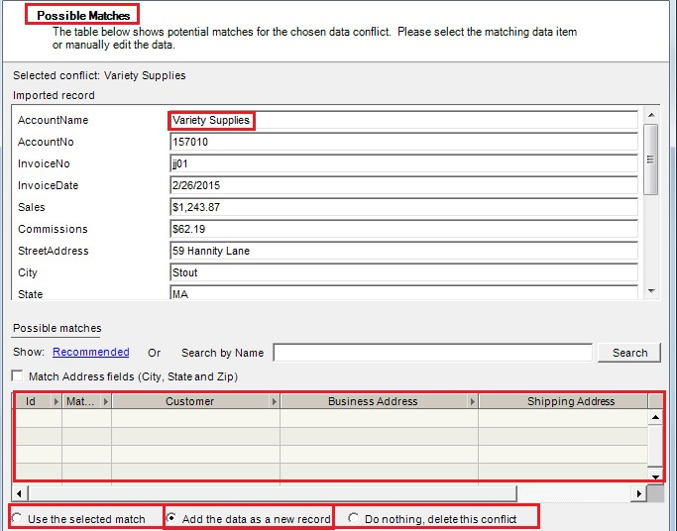
Task: Click the 'Commissions' field label
Action: (x=53, y=229)
